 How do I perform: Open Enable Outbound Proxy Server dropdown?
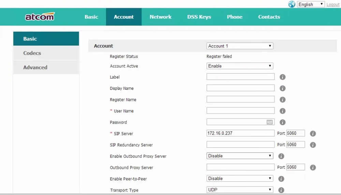240,156
